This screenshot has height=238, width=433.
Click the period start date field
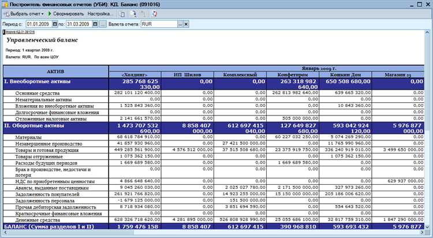[x=38, y=24]
